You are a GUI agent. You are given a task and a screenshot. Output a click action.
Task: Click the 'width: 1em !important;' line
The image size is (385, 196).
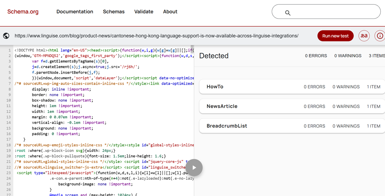pyautogui.click(x=56, y=111)
